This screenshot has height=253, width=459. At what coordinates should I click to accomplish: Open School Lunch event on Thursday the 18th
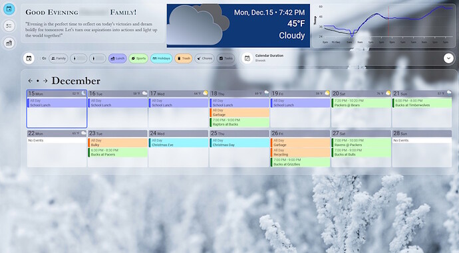tap(239, 103)
